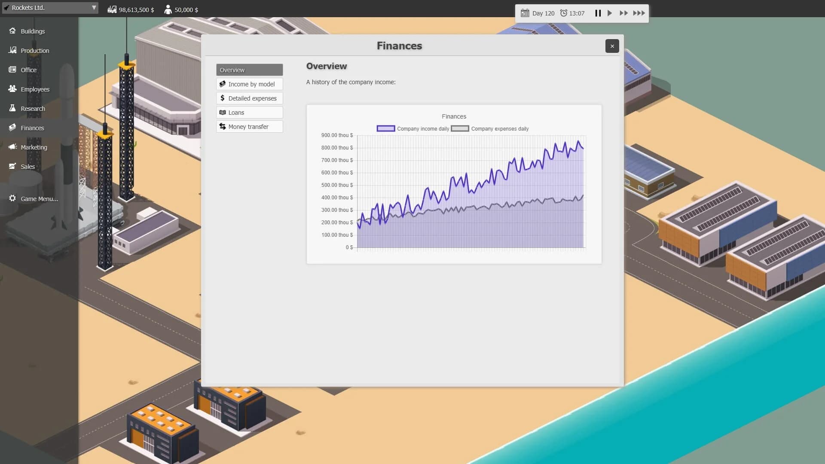Open the Buildings panel
The height and width of the screenshot is (464, 825).
tap(32, 31)
